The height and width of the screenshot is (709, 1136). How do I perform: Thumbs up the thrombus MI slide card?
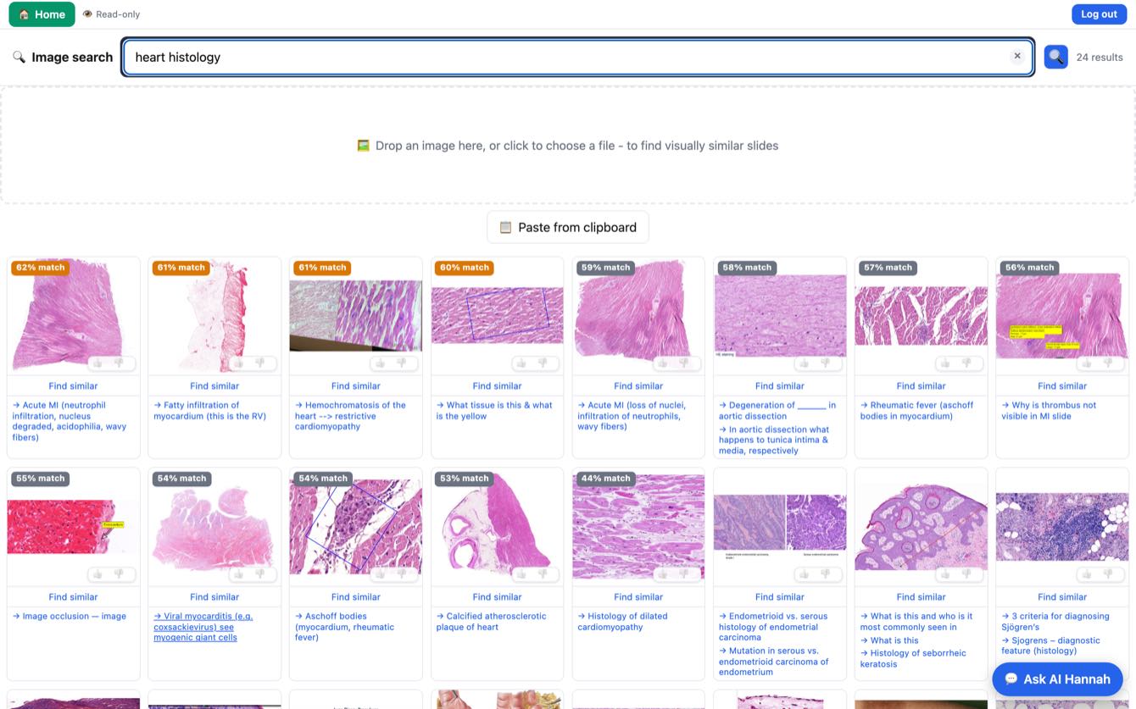coord(1088,363)
